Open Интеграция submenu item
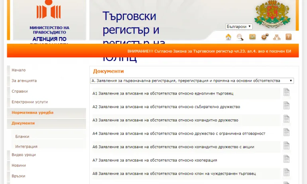 pos(26,146)
